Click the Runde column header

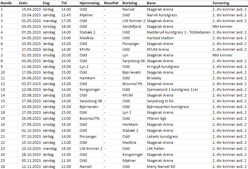(6, 3)
